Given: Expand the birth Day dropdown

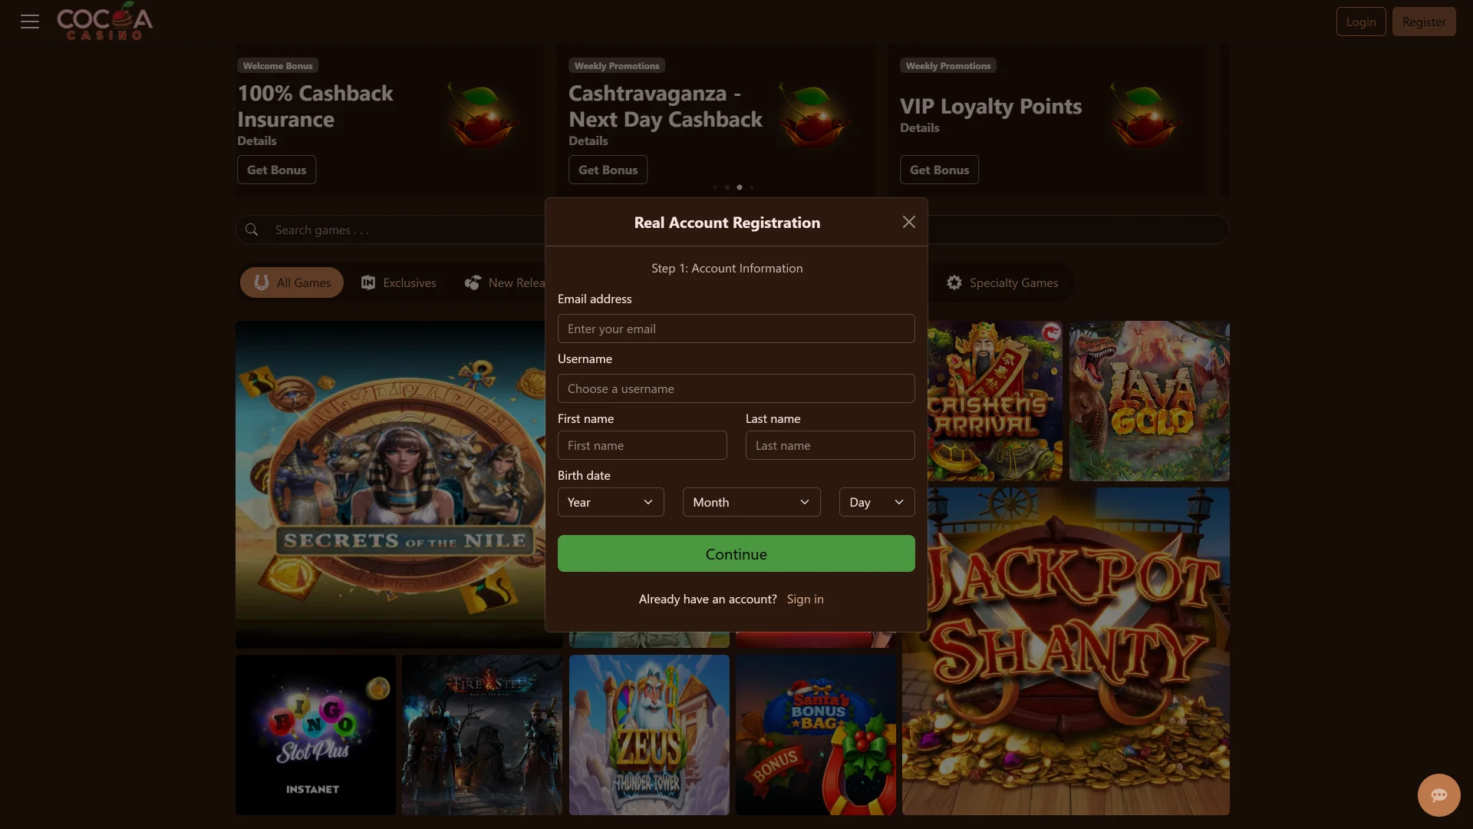Looking at the screenshot, I should point(877,502).
